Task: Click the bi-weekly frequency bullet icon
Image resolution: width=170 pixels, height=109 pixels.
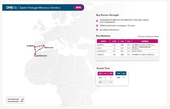Action: (x=97, y=30)
